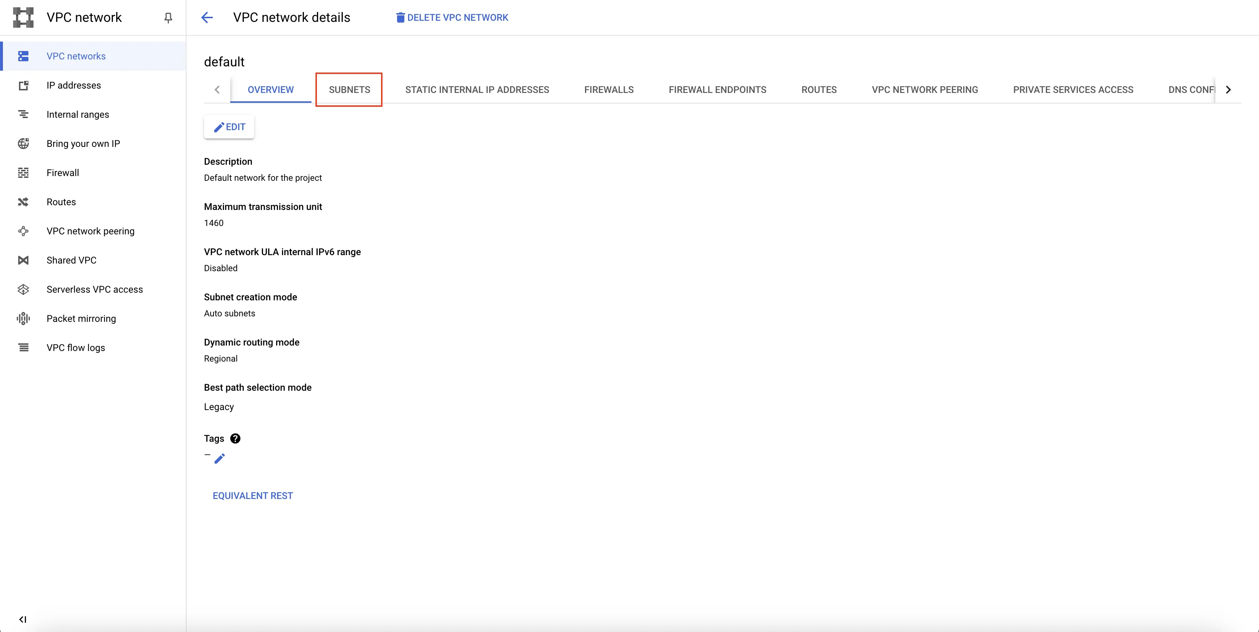1259x632 pixels.
Task: Go back with the left arrow
Action: click(207, 17)
